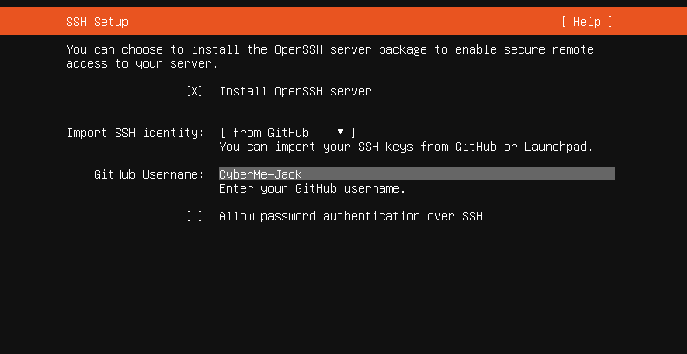Viewport: 687px width, 354px height.
Task: Expand the Import SSH identity dropdown arrow
Action: click(x=340, y=133)
